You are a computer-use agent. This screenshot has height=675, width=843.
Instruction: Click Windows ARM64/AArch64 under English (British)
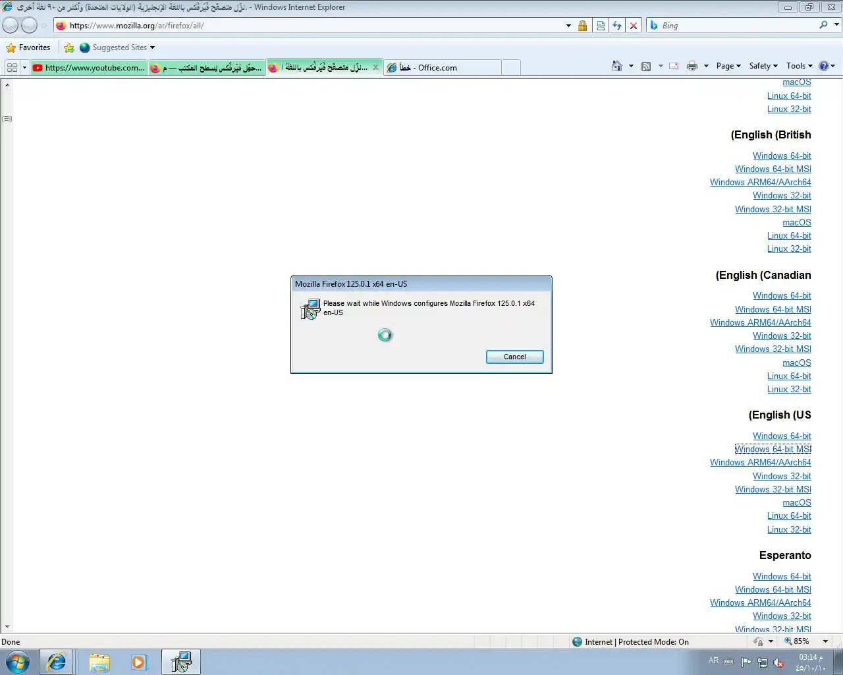(761, 183)
